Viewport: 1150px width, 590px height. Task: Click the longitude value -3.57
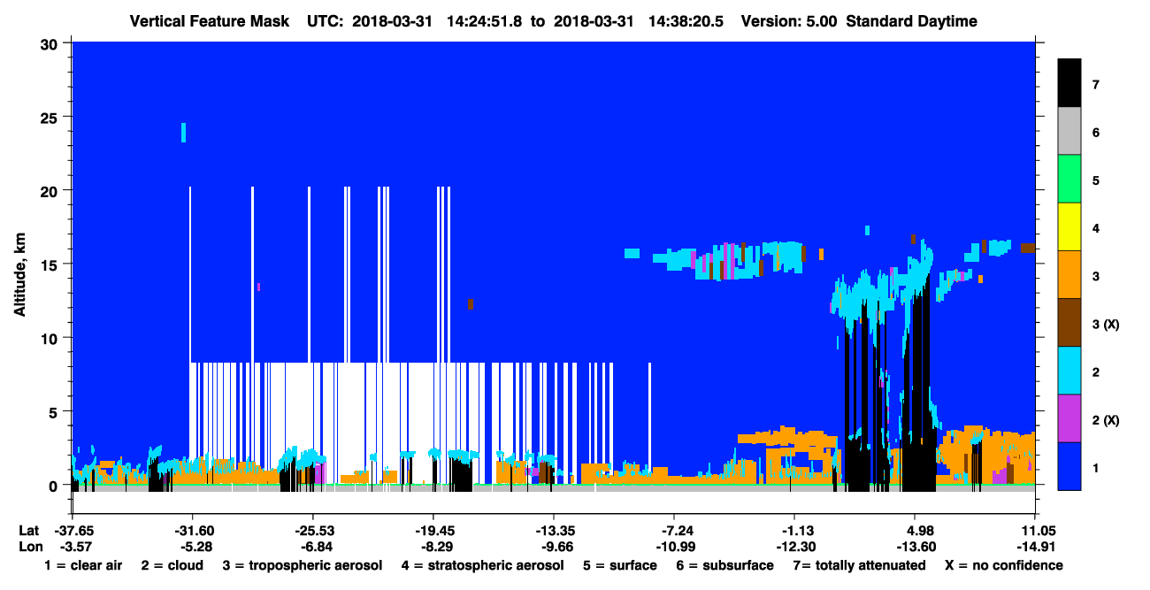(74, 547)
